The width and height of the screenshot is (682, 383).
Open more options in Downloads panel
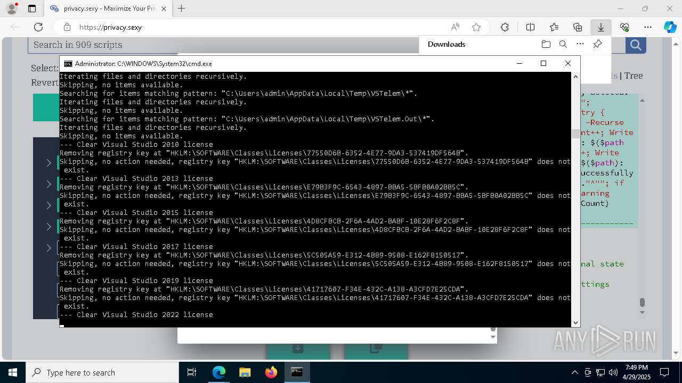coord(580,44)
